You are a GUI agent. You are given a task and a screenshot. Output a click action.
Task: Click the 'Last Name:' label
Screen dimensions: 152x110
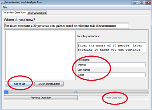[84, 70]
